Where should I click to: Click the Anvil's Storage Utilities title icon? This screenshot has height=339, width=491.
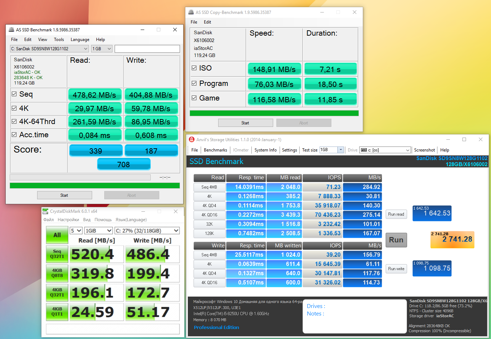coord(192,139)
